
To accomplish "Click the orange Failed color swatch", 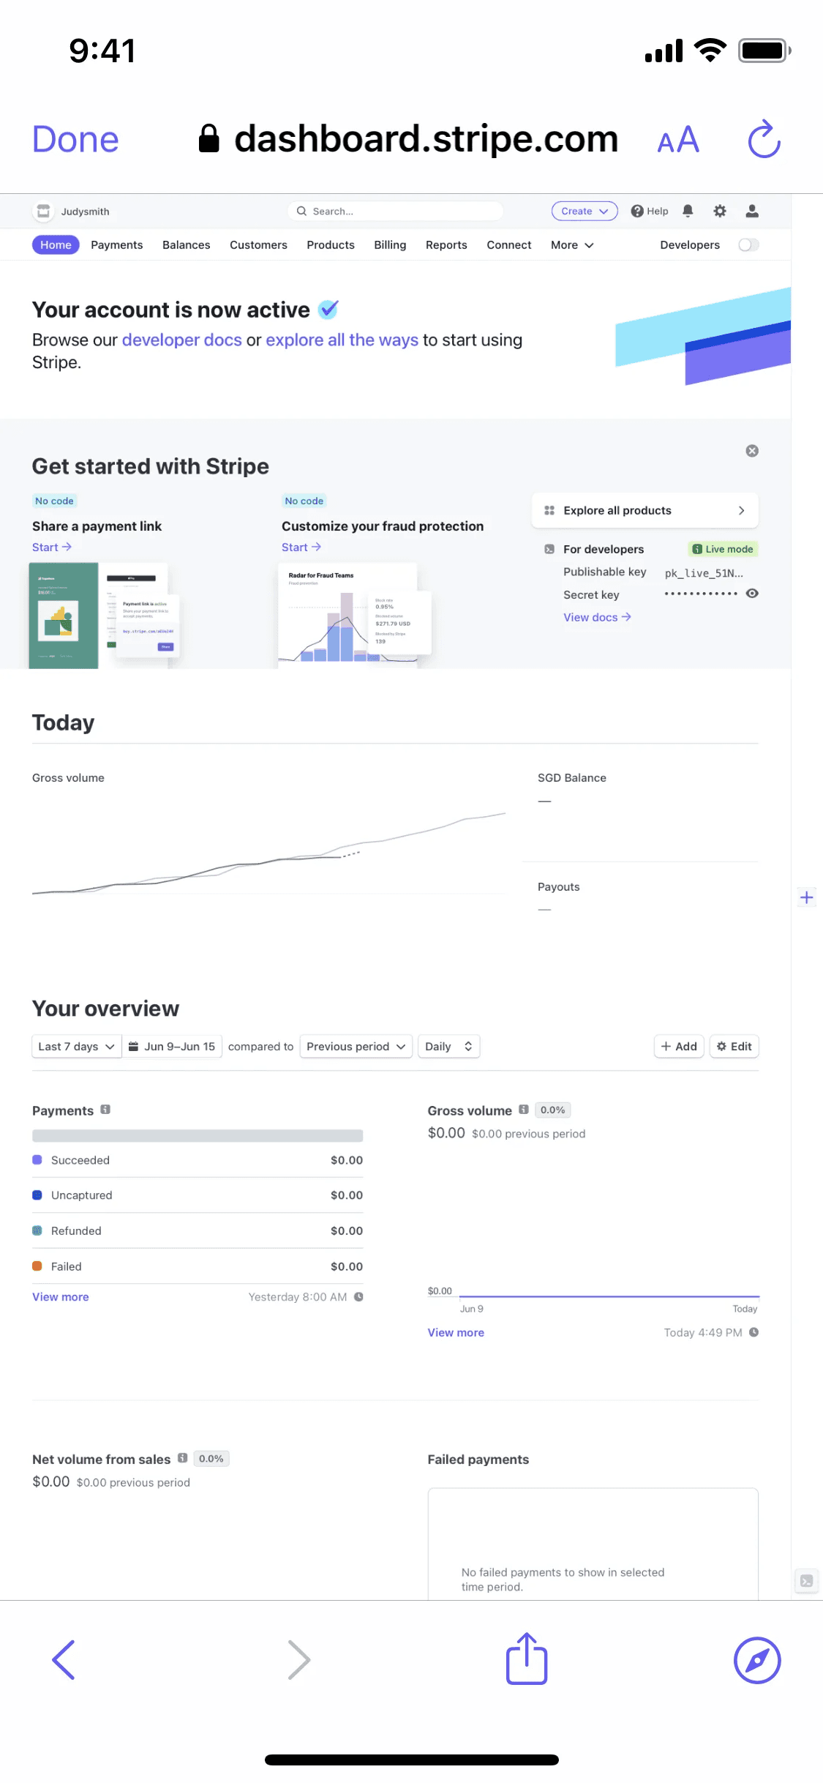I will tap(37, 1266).
